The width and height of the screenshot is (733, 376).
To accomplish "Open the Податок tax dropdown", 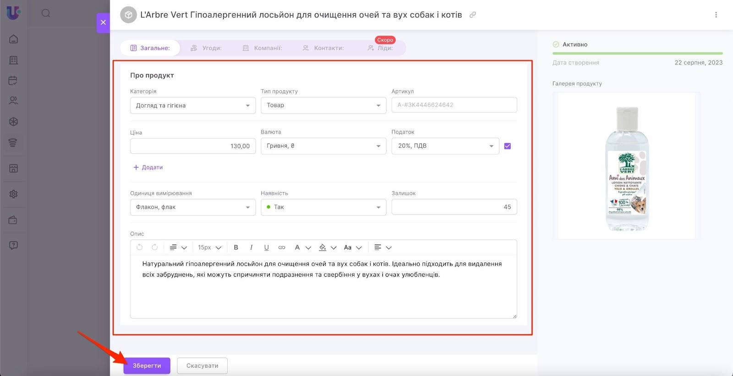I will (445, 146).
